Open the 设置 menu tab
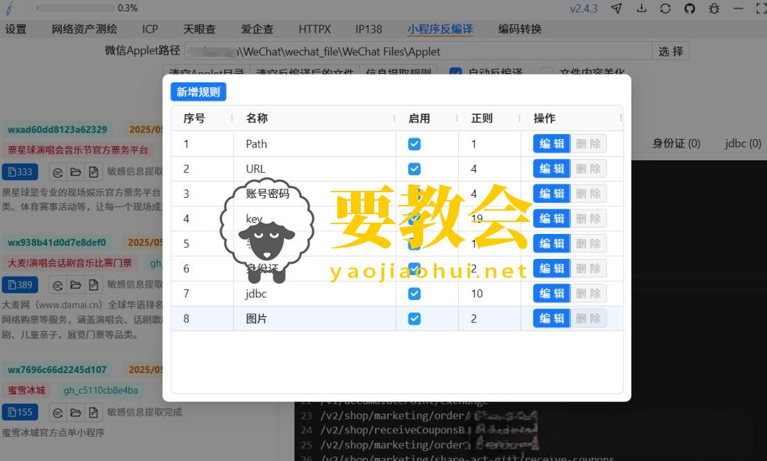 16,29
